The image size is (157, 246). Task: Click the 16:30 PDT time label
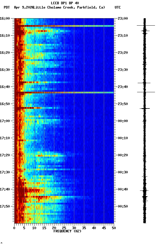pos(5,70)
